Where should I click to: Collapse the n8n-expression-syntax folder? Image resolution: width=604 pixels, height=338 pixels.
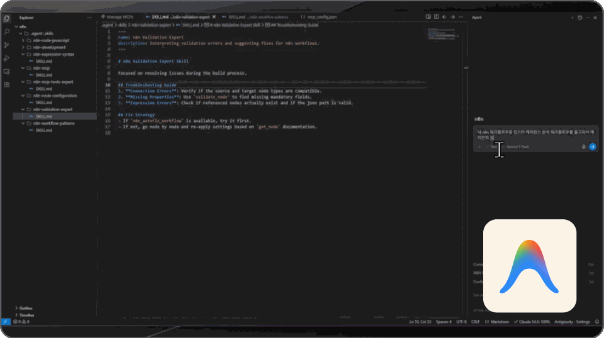[x=23, y=54]
